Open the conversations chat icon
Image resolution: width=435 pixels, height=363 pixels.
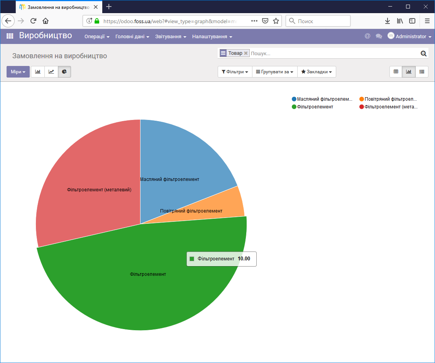click(379, 36)
